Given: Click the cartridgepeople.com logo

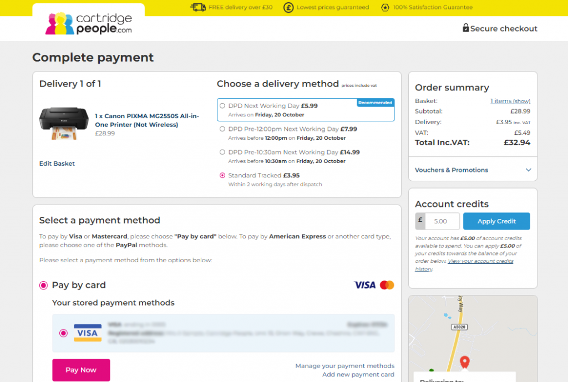Looking at the screenshot, I should [x=89, y=23].
